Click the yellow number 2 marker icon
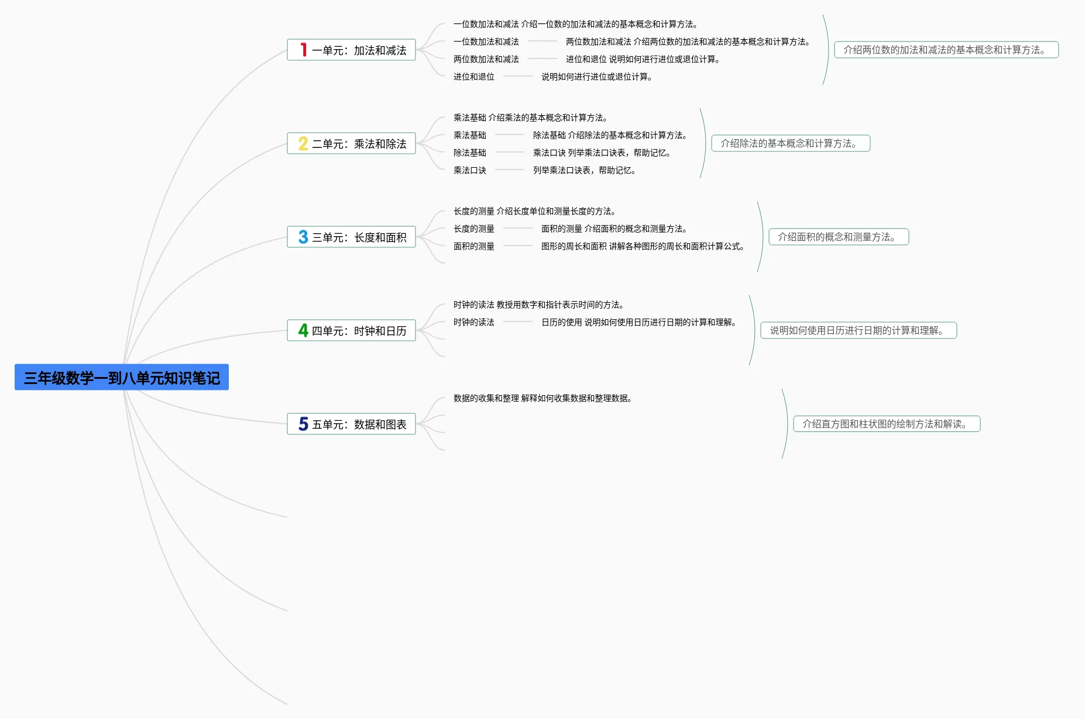The image size is (1085, 719). (x=303, y=143)
